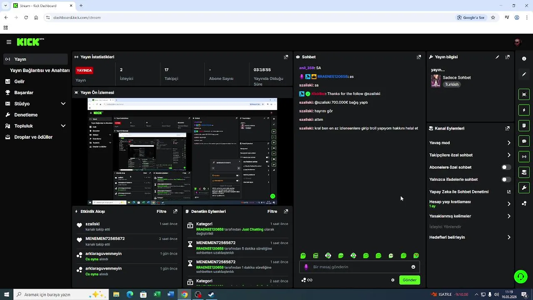Image resolution: width=533 pixels, height=300 pixels.
Task: Insert the angry square green emote
Action: pos(316,255)
